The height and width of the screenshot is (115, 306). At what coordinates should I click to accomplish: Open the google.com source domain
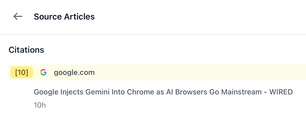point(74,73)
